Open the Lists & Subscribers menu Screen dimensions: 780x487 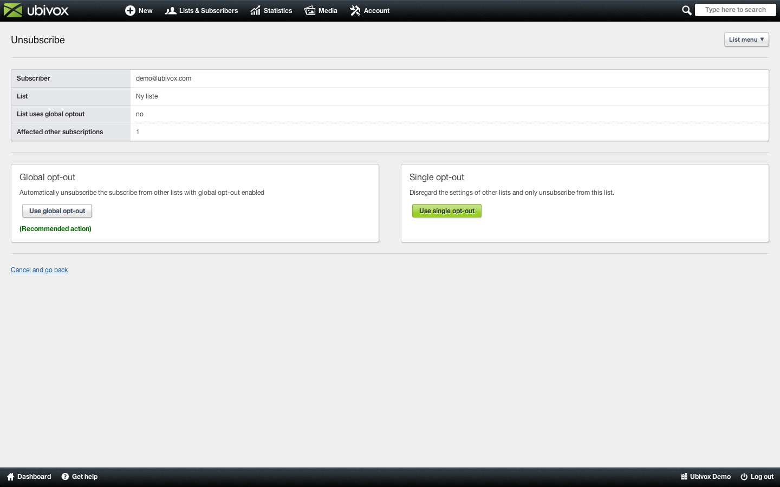201,10
